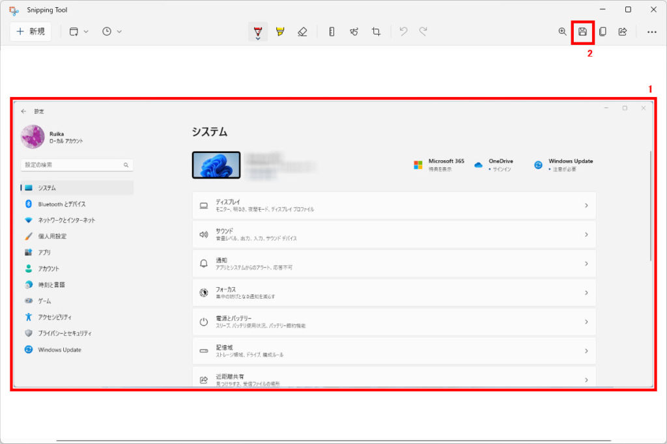Click the サウンド row in captured image
Screen dimensions: 667x444
(393, 234)
